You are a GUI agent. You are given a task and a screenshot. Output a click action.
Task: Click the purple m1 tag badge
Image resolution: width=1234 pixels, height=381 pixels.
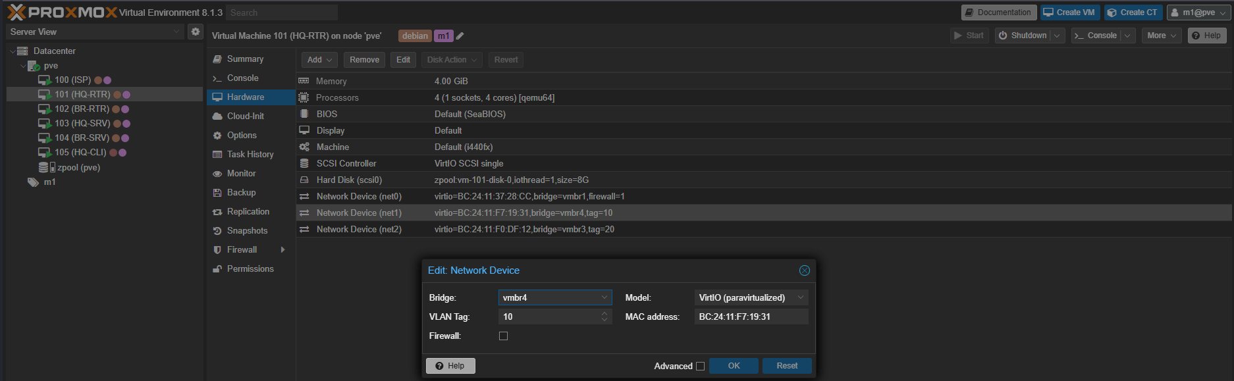[x=444, y=36]
